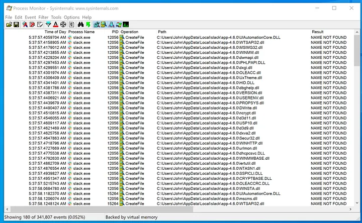Click the Include Process From Window target icon
Image resolution: width=362 pixels, height=223 pixels.
pyautogui.click(x=64, y=24)
